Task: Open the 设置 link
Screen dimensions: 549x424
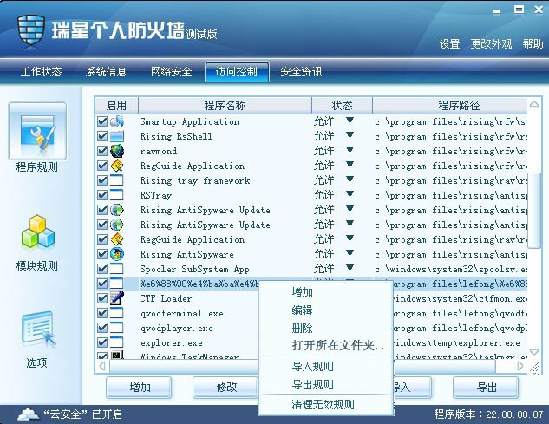Action: click(449, 43)
